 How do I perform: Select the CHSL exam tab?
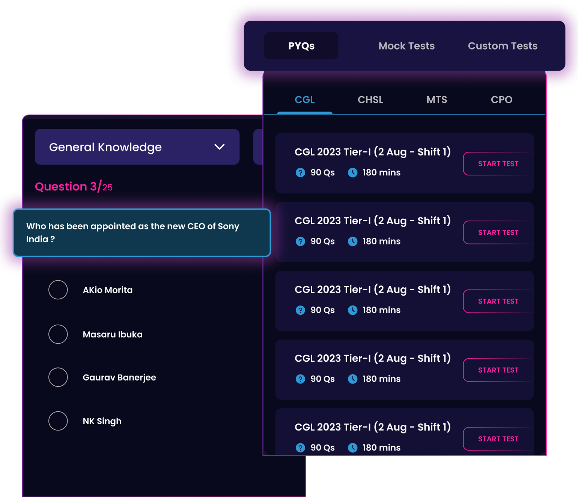(x=370, y=100)
